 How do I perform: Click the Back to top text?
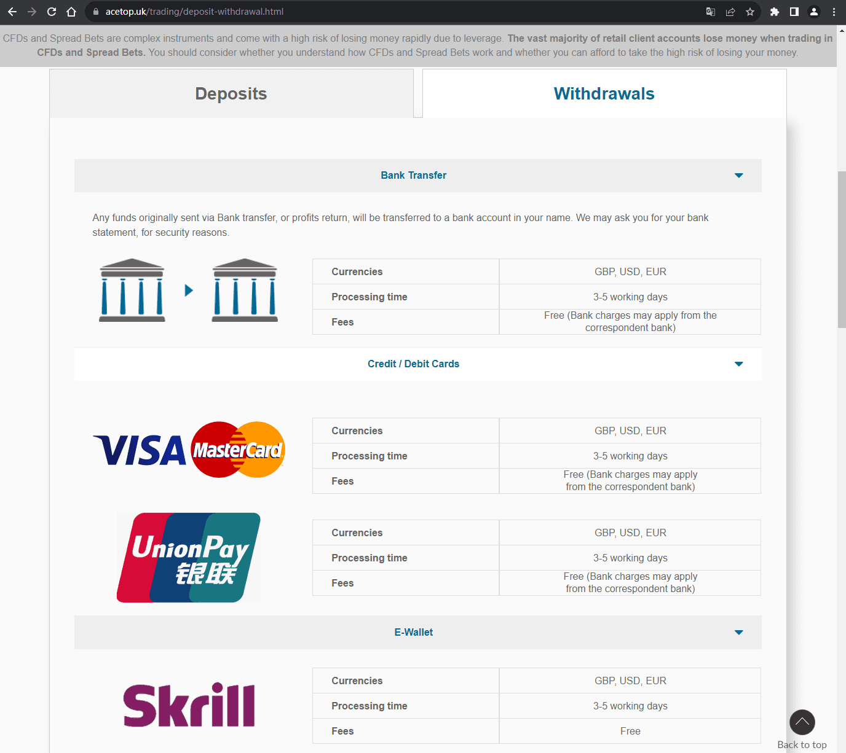click(x=802, y=745)
